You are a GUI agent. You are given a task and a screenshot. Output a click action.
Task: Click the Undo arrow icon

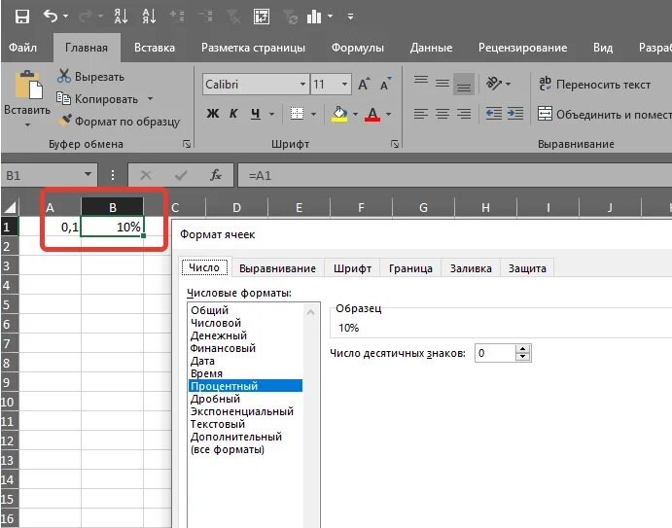(x=51, y=17)
